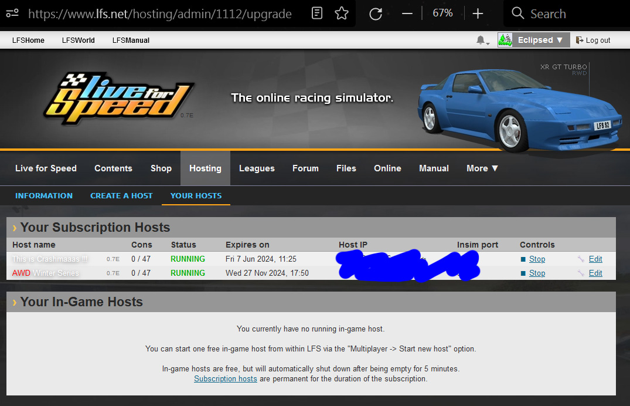This screenshot has width=630, height=406.
Task: Switch to the INFORMATION tab
Action: tap(44, 195)
